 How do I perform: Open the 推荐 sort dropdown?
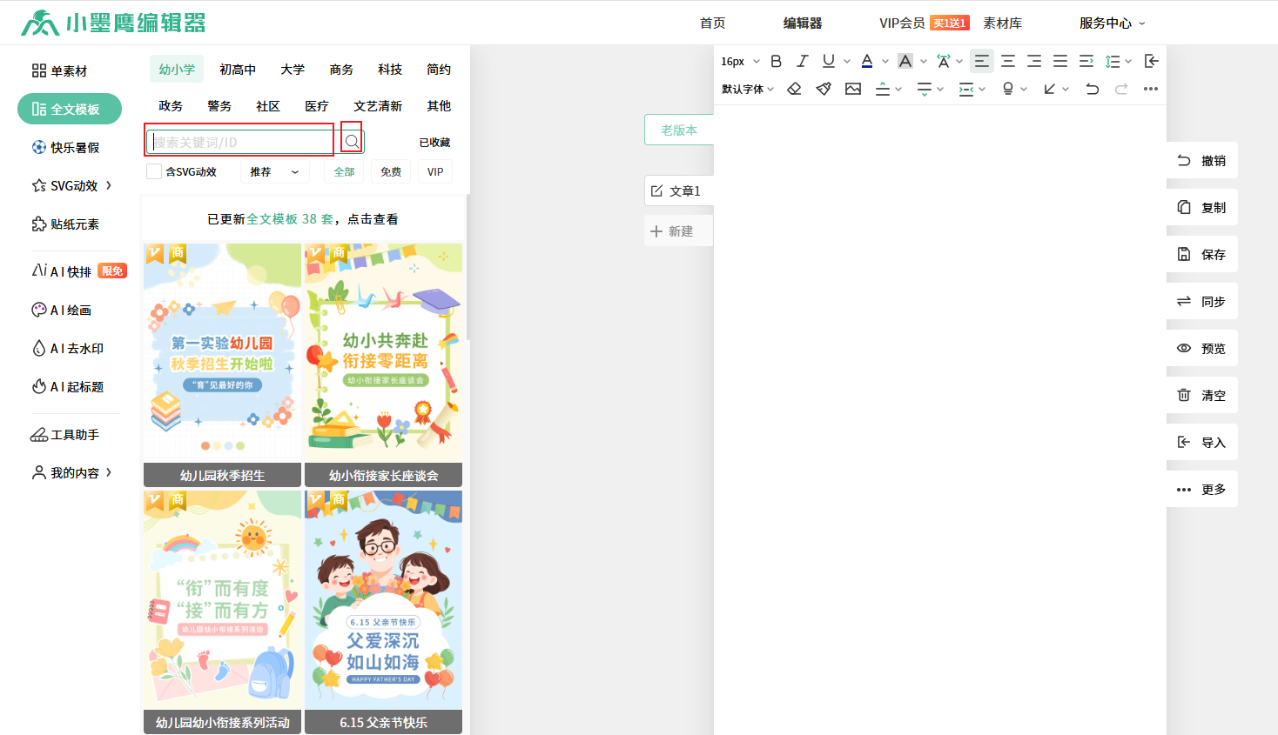274,171
